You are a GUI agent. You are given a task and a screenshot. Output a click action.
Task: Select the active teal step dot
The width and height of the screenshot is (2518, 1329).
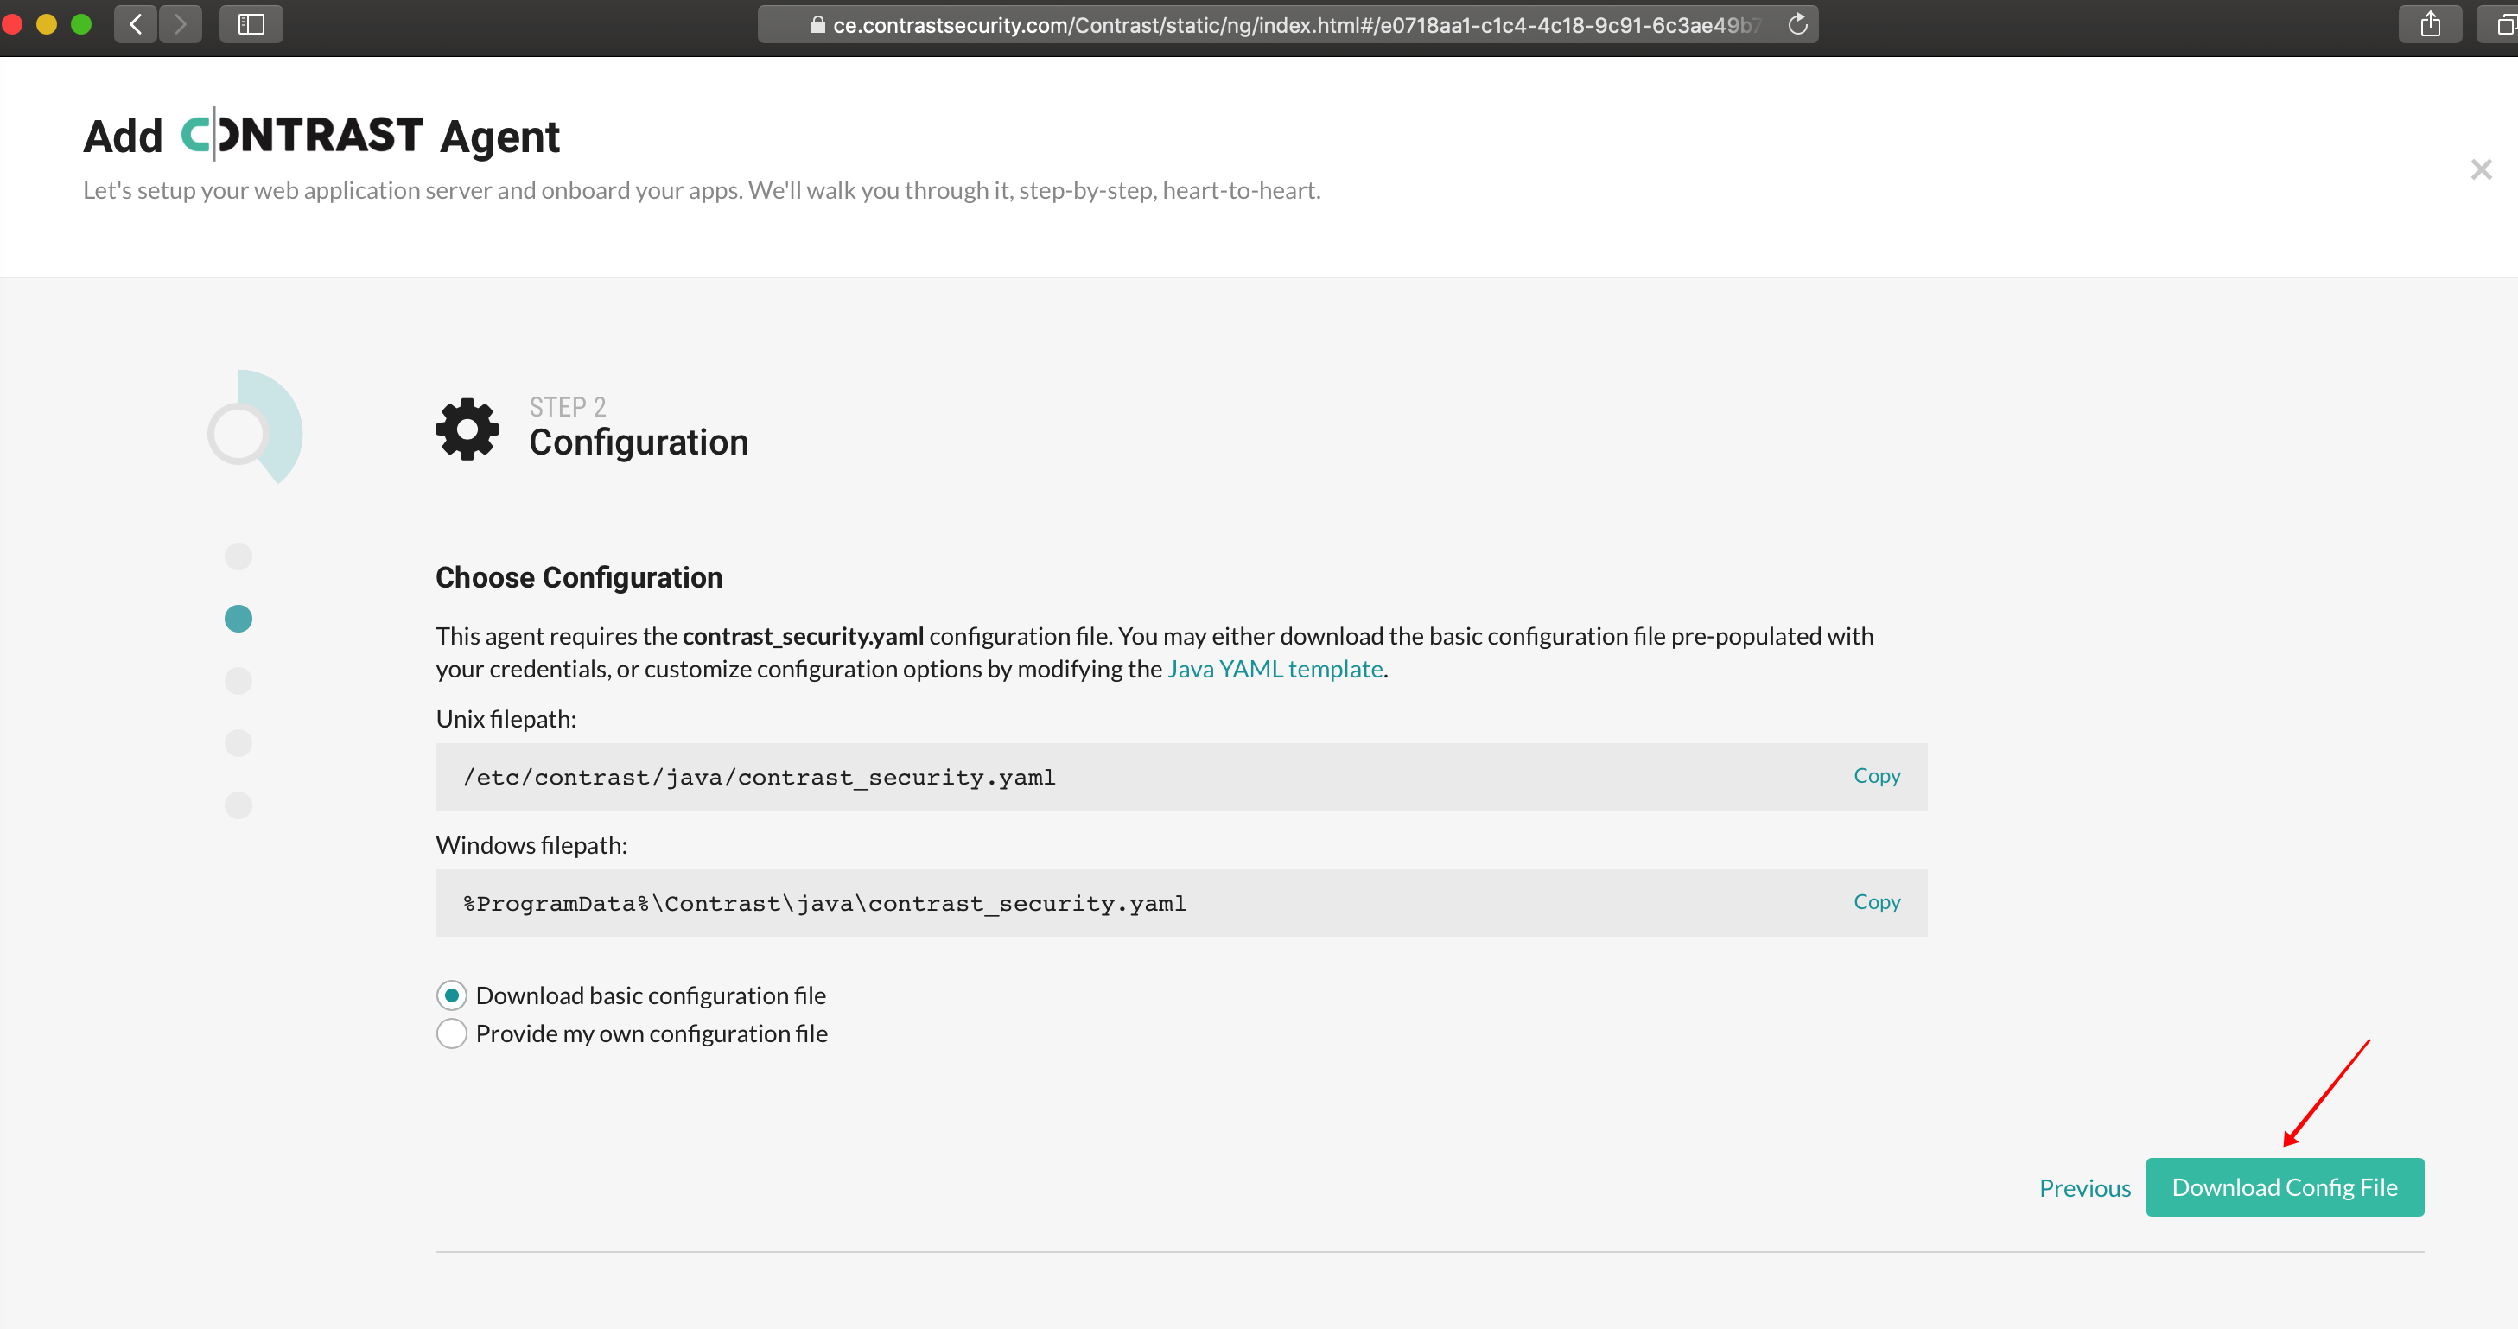[x=238, y=619]
